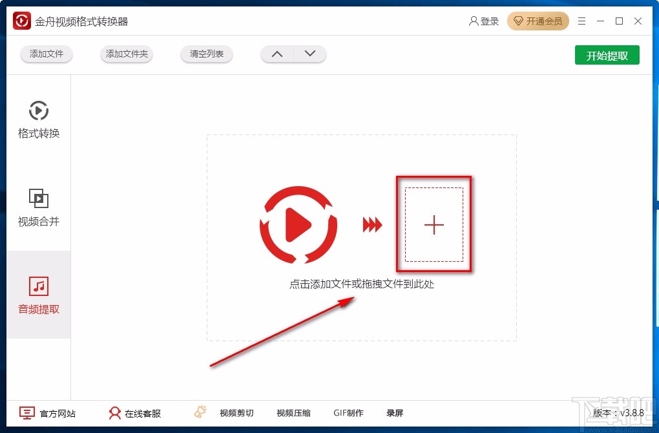659x433 pixels.
Task: Click the 清空列表 button
Action: tap(206, 54)
